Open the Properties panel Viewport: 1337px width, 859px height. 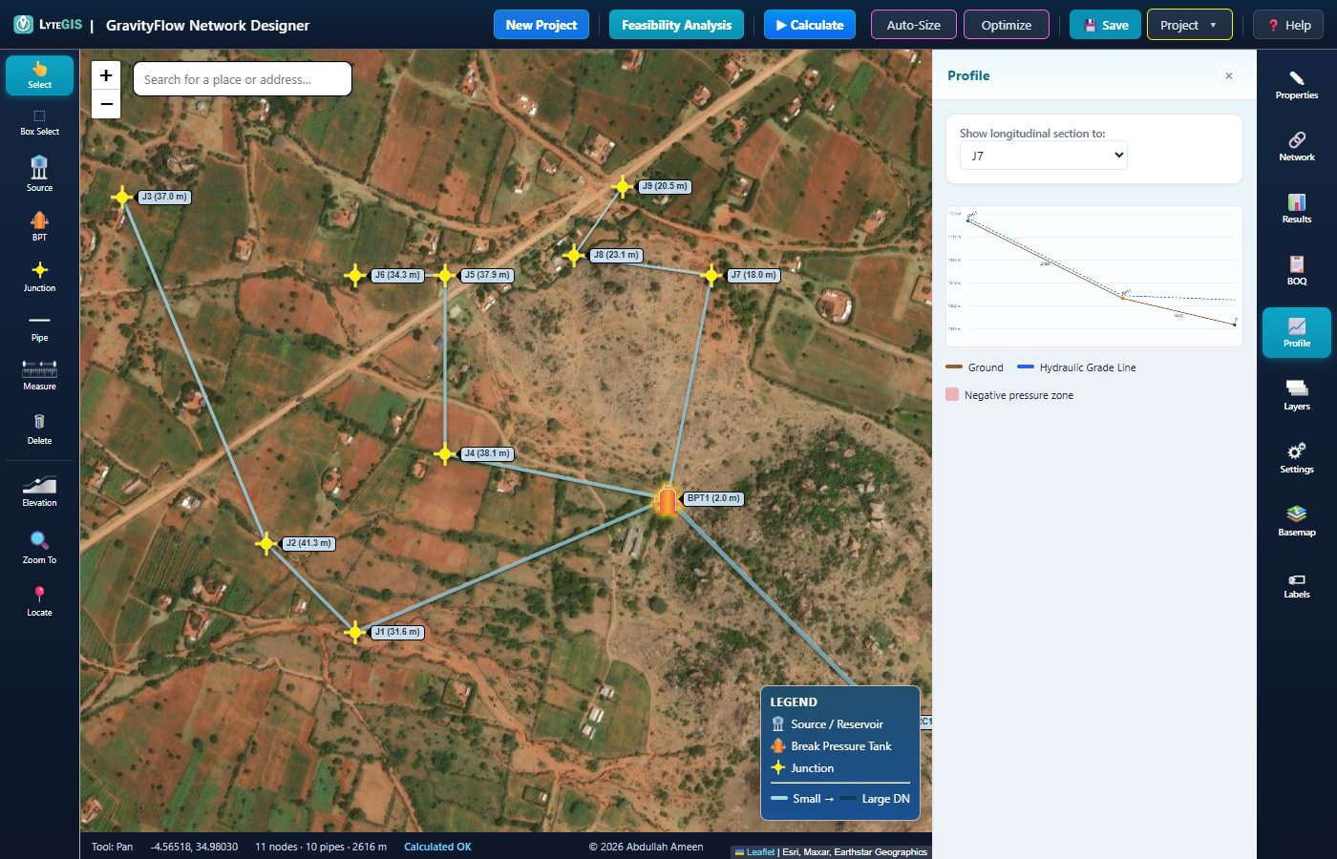click(x=1296, y=84)
